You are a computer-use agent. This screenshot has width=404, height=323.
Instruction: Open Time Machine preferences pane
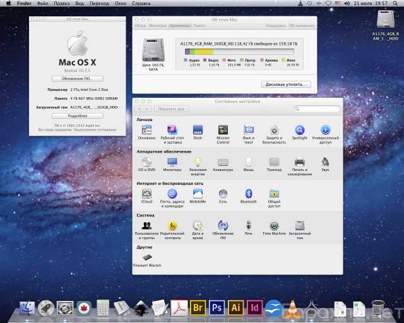274,228
